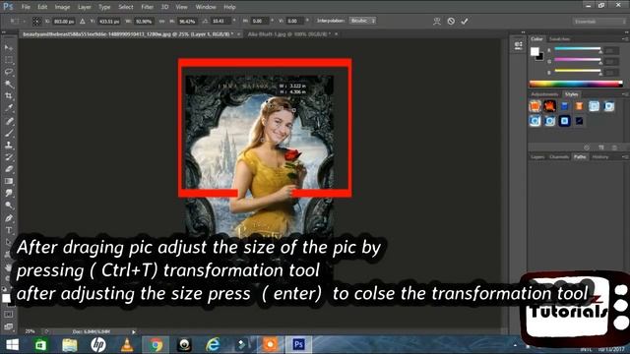Toggle Quick Mask mode icon
Image resolution: width=630 pixels, height=354 pixels.
[x=9, y=315]
